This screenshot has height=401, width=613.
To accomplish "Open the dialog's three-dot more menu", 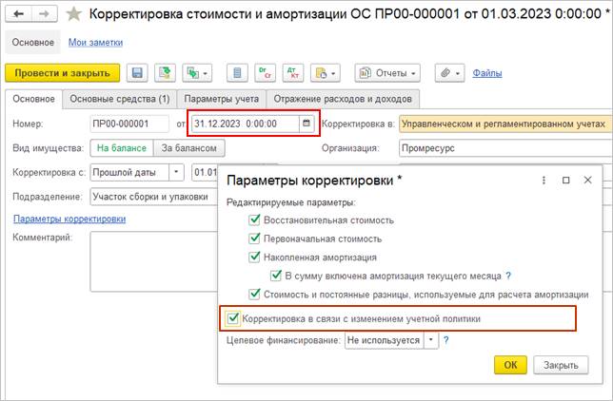I will tap(544, 180).
